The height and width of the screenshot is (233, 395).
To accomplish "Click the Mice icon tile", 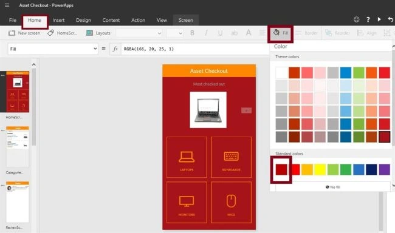I will point(232,202).
